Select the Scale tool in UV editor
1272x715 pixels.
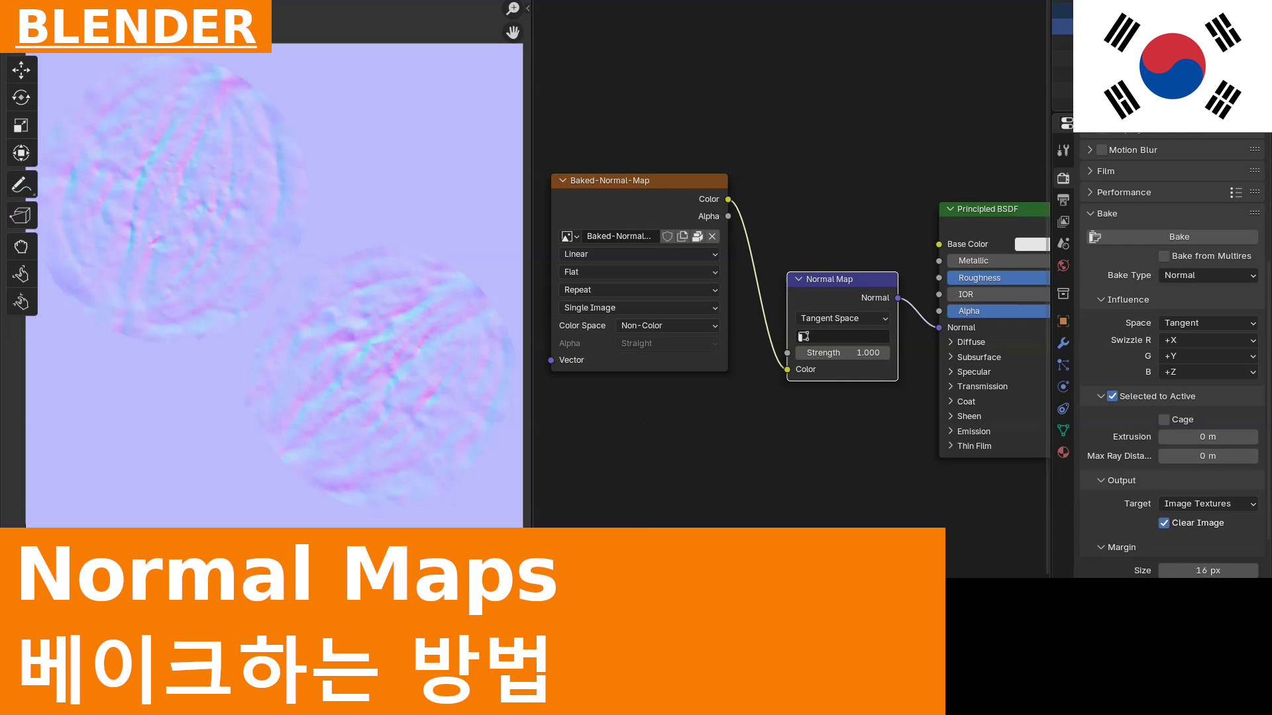pos(21,125)
